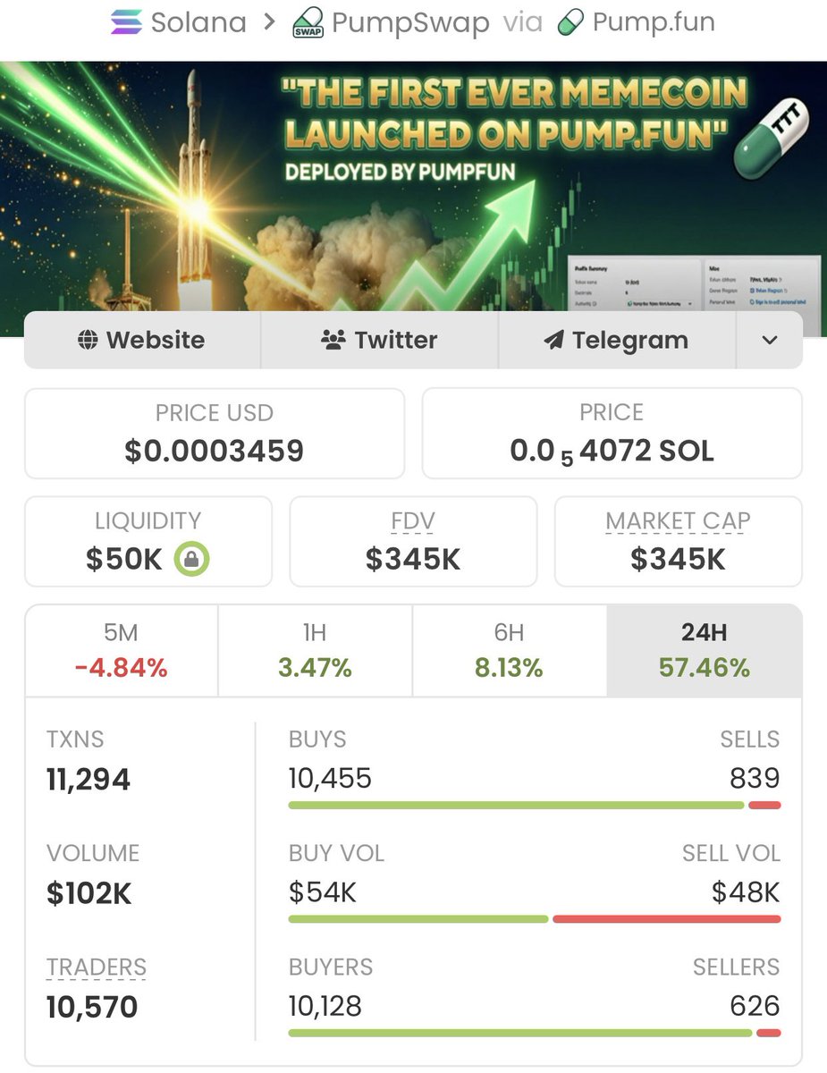The image size is (827, 1073).
Task: Open the token Twitter button
Action: [x=379, y=340]
